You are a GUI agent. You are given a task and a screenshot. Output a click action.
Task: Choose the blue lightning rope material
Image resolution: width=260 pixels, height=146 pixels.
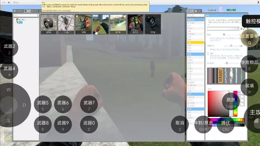tap(226, 75)
